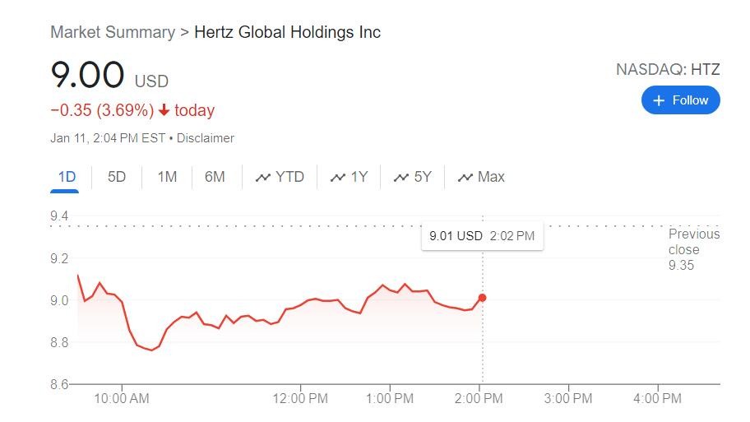Screen dimensions: 750x422
Task: Switch to the 1M chart range
Action: point(167,177)
